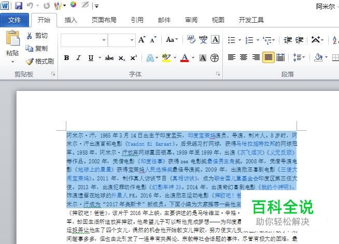Apply distributed alignment
The width and height of the screenshot is (339, 244).
coord(280,57)
